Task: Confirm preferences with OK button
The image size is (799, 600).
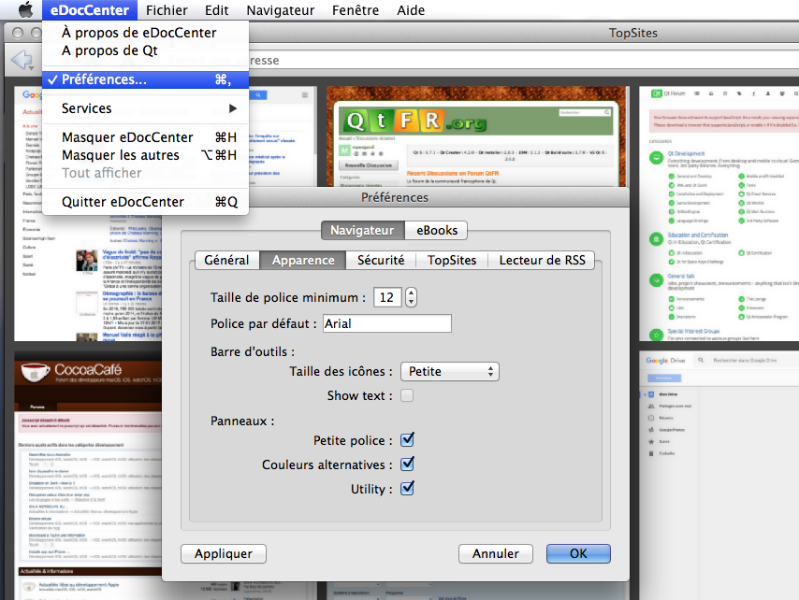Action: click(578, 553)
